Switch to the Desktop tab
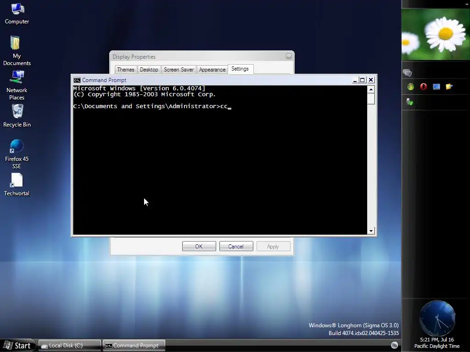 (149, 70)
